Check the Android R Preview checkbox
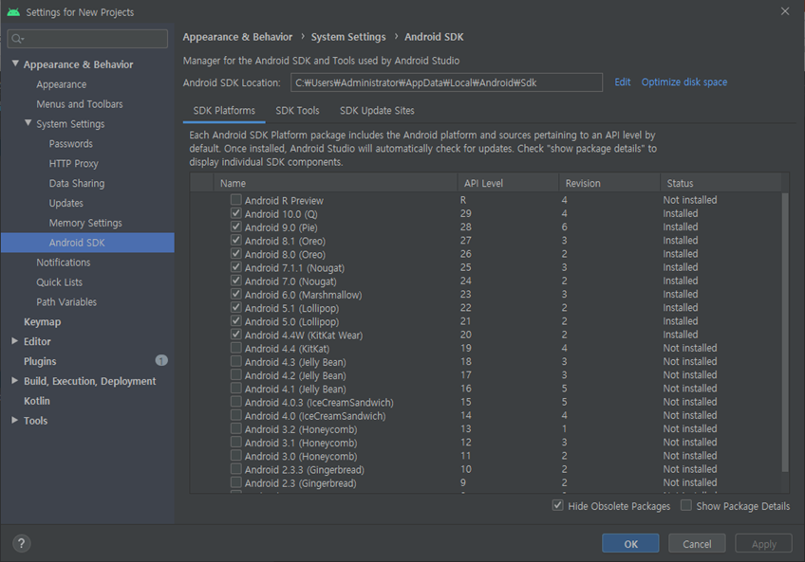The height and width of the screenshot is (562, 805). pyautogui.click(x=235, y=199)
